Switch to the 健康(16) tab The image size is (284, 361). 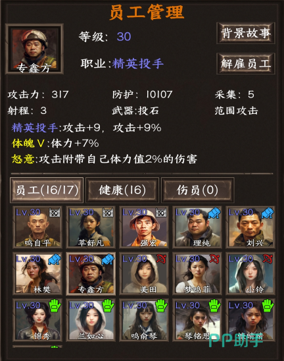click(122, 190)
